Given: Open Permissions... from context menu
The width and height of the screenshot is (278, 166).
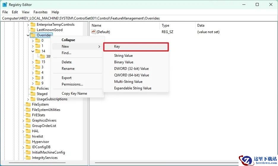Looking at the screenshot, I should [77, 84].
